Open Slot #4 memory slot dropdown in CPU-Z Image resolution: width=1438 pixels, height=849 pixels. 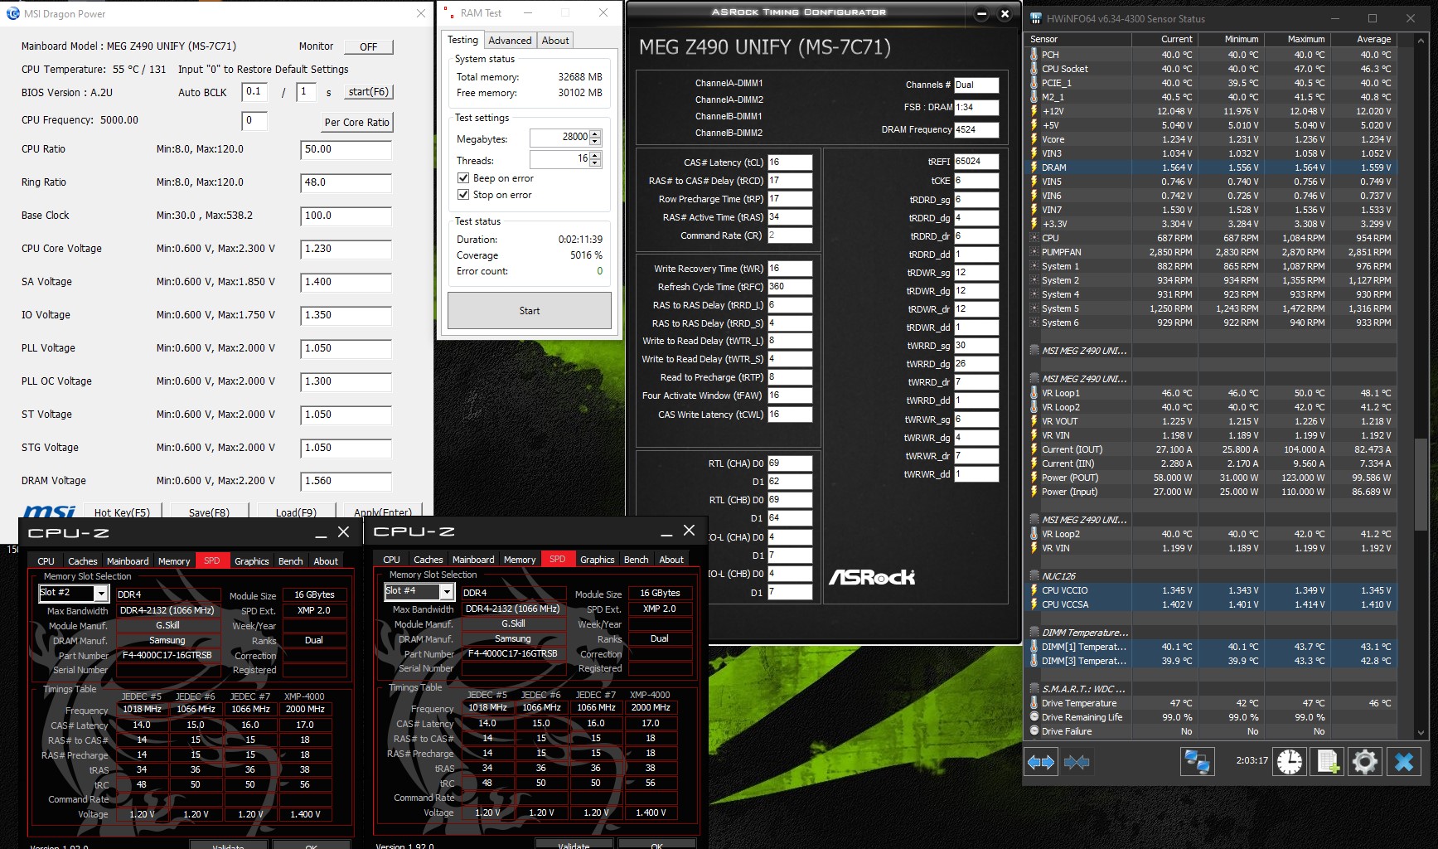pos(447,591)
